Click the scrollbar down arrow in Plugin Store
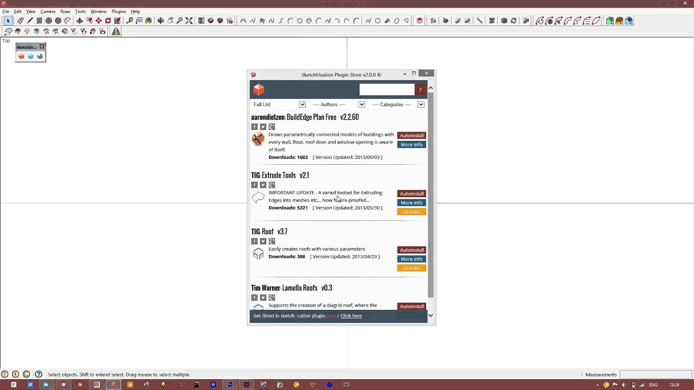Screen dimensions: 694x390 430,315
